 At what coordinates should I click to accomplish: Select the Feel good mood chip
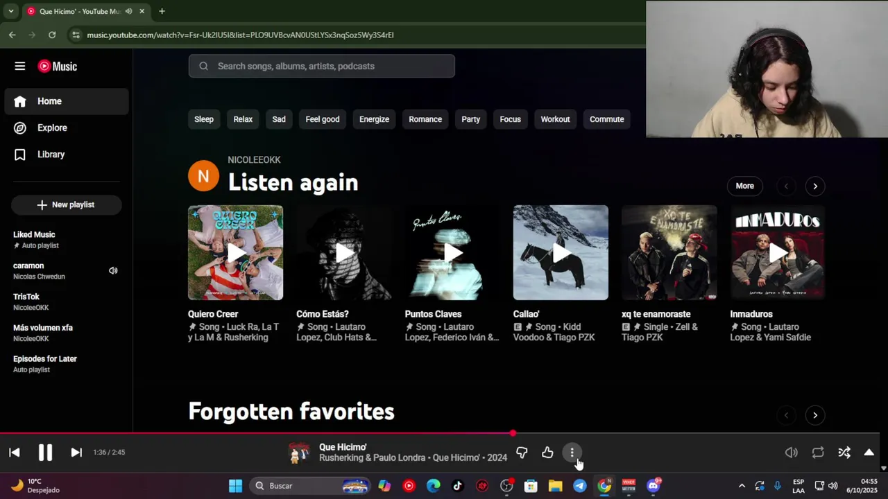point(323,119)
